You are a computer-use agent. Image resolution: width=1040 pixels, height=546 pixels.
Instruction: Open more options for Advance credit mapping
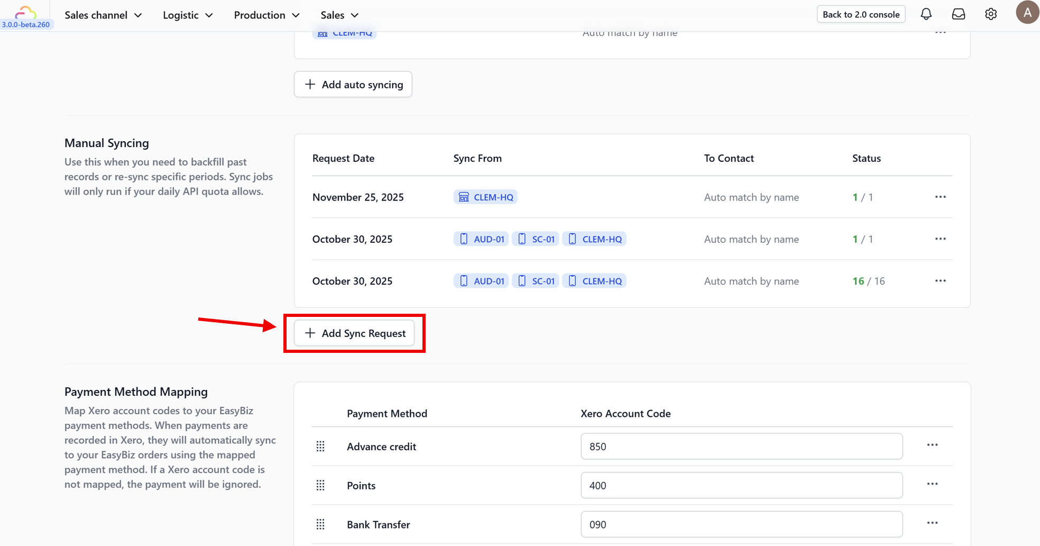pyautogui.click(x=932, y=445)
